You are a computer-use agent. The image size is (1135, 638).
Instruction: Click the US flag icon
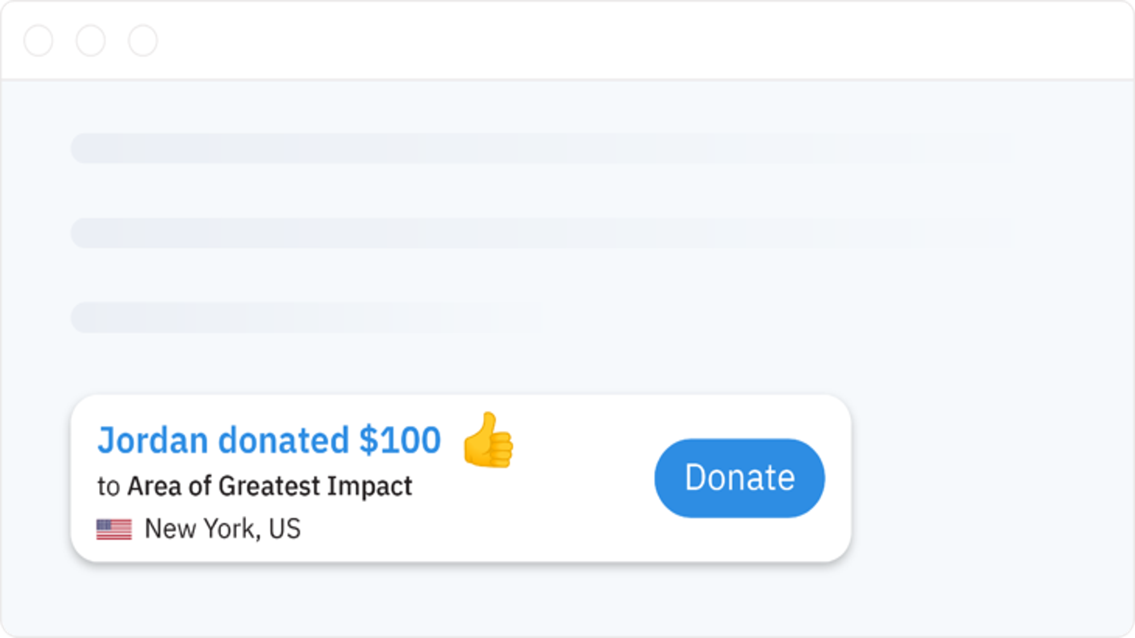point(114,529)
